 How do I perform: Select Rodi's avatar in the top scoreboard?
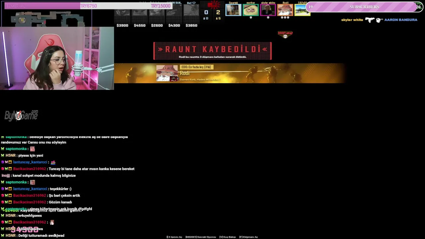[285, 10]
